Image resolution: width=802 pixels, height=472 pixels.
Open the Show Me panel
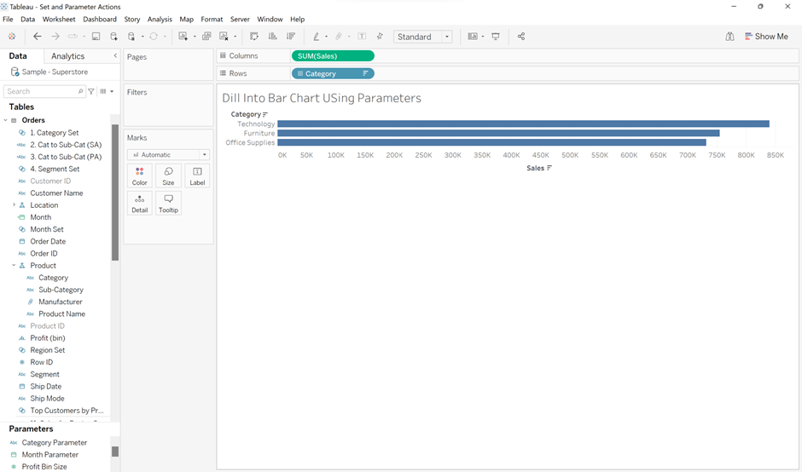[766, 37]
